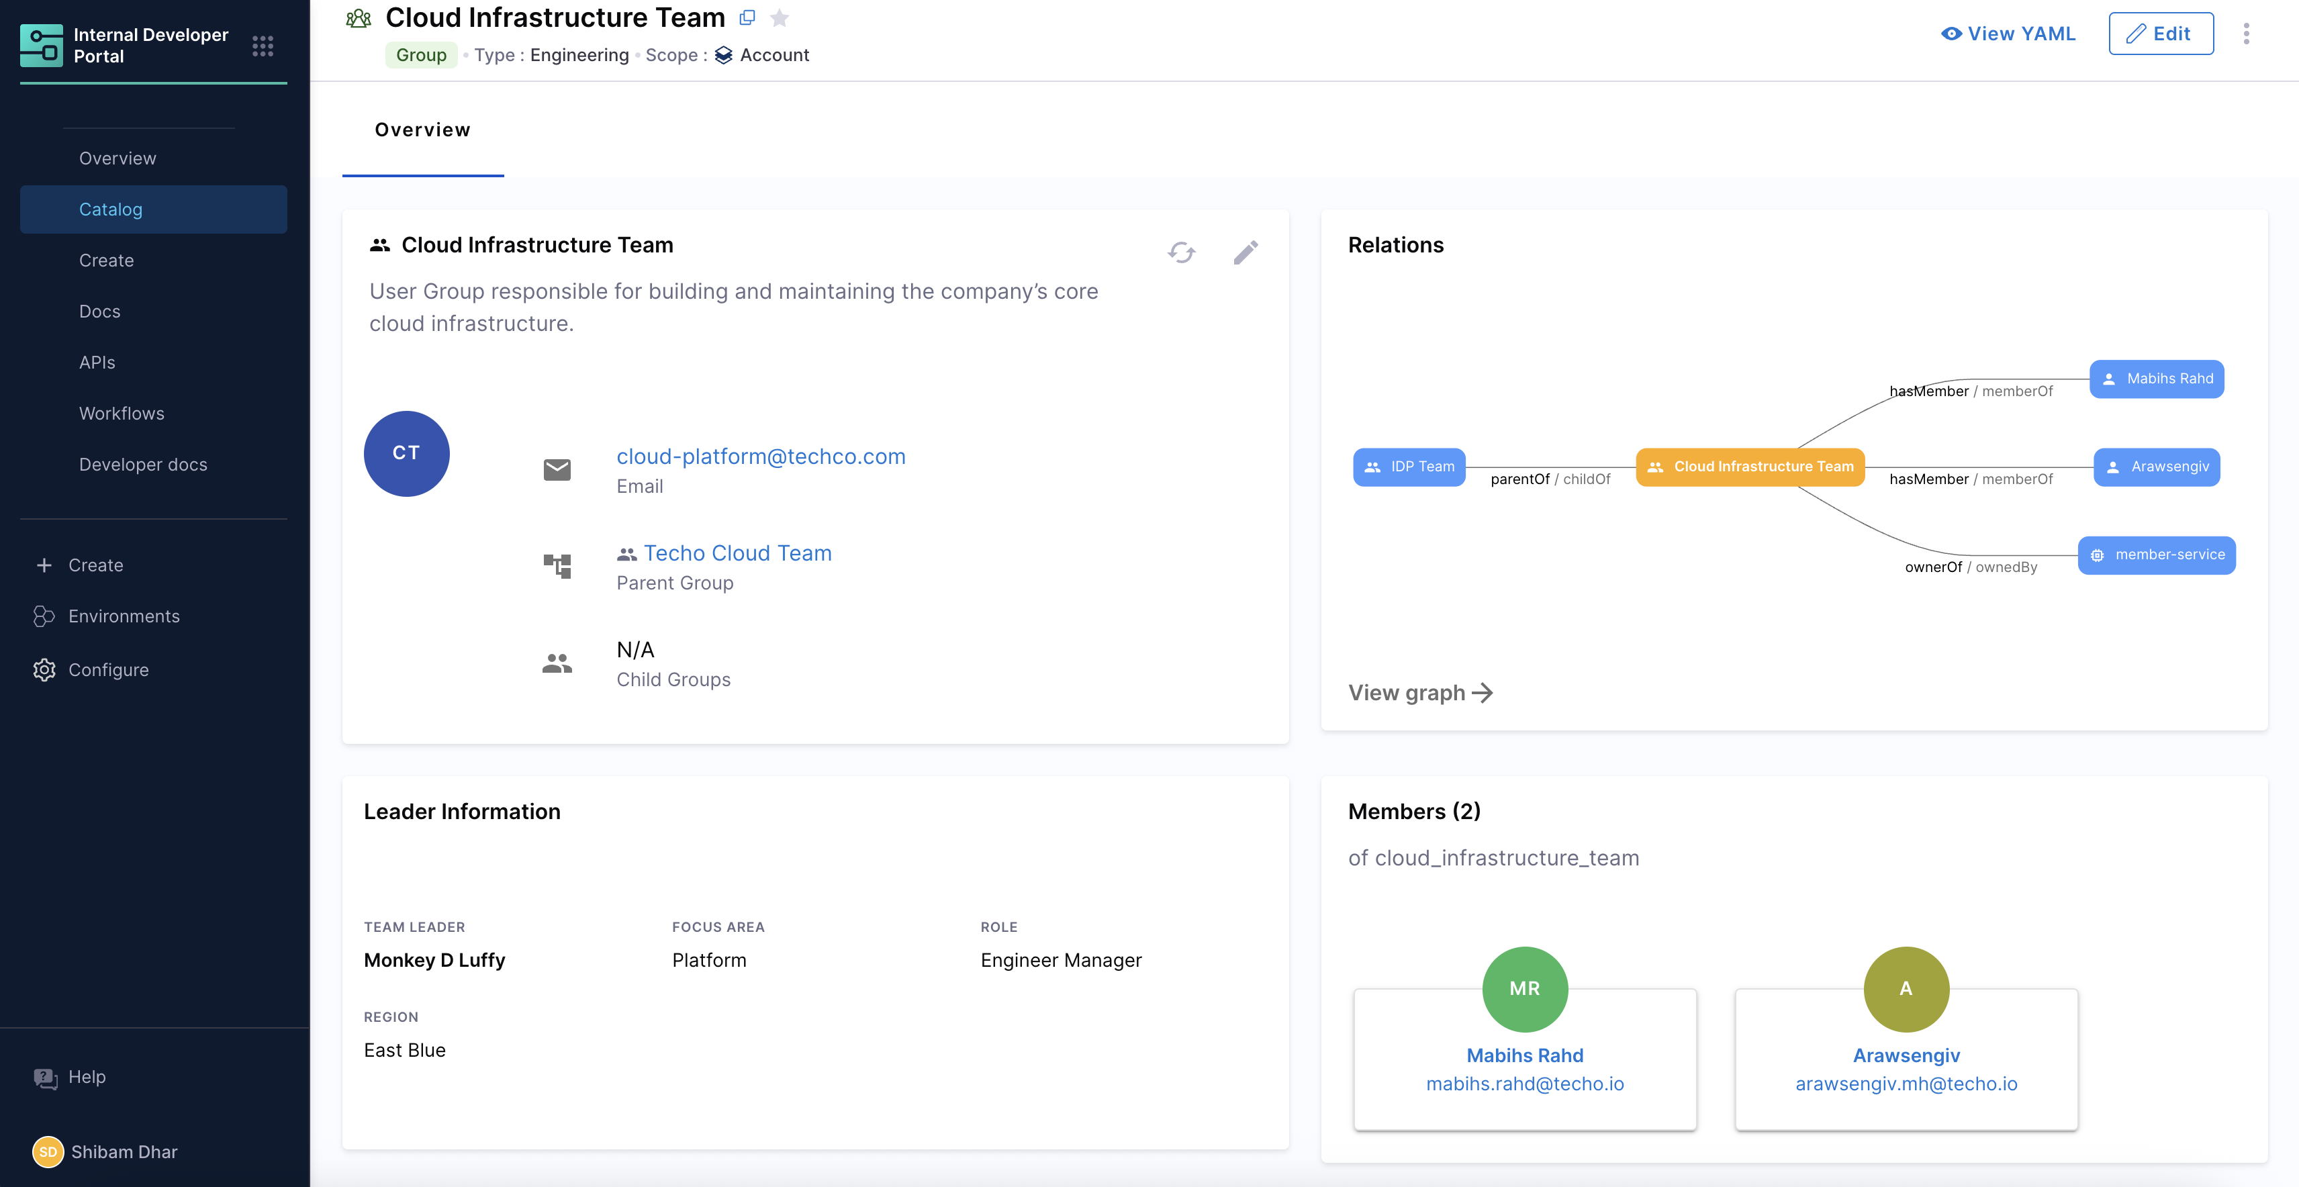Open Environments from the sidebar

point(124,617)
